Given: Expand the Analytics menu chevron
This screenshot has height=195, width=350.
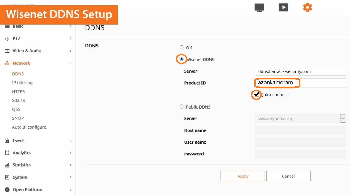Looking at the screenshot, I should tap(70, 153).
